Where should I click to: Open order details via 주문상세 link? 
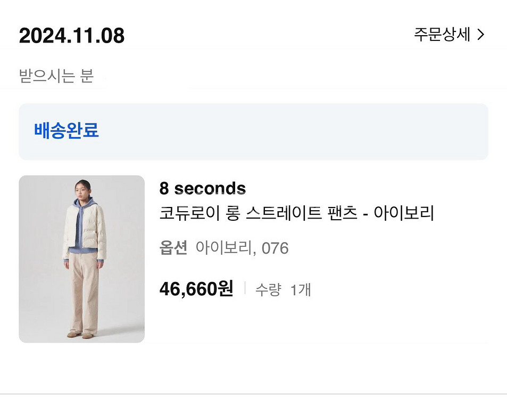click(442, 35)
